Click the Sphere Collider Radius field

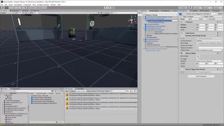click(x=210, y=66)
